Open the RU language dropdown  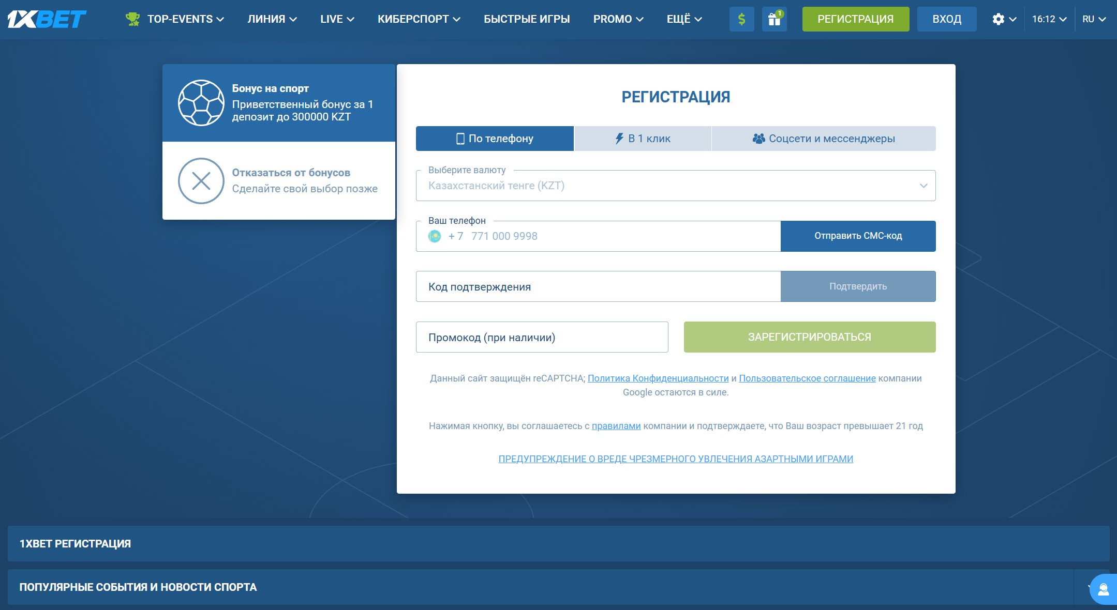click(x=1094, y=19)
